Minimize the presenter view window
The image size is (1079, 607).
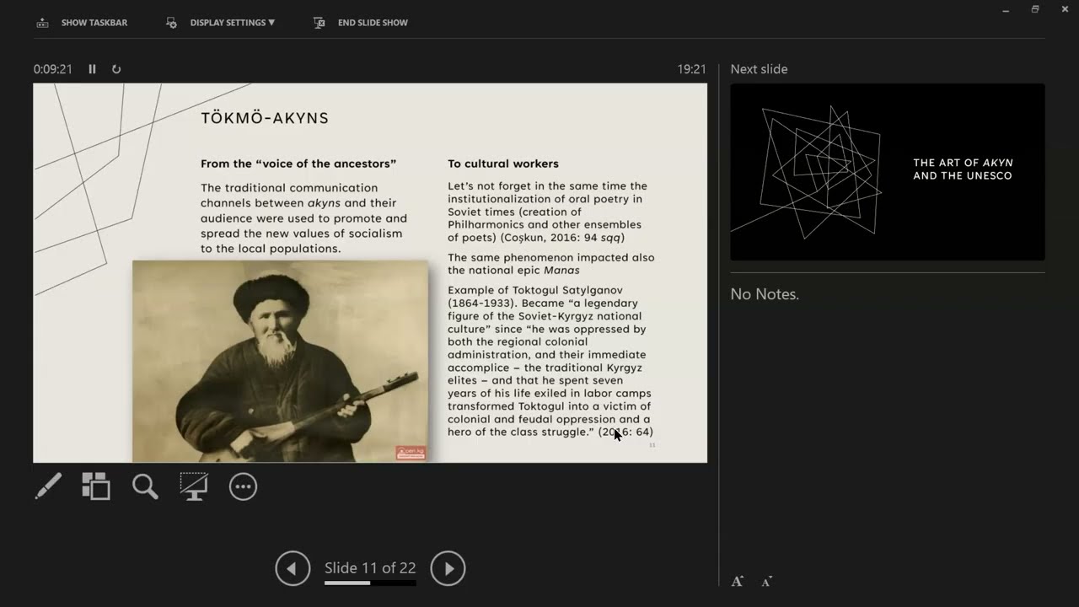coord(1006,9)
